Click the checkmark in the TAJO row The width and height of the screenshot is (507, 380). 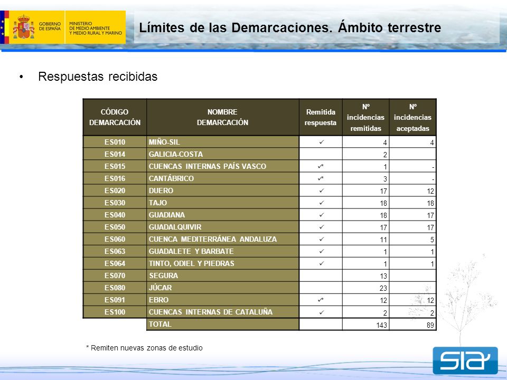[322, 203]
